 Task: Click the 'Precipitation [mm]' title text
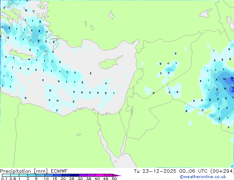tap(24, 171)
